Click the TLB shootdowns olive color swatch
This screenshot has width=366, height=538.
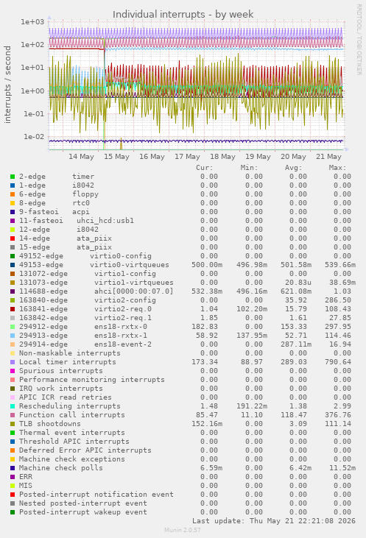[x=13, y=424]
